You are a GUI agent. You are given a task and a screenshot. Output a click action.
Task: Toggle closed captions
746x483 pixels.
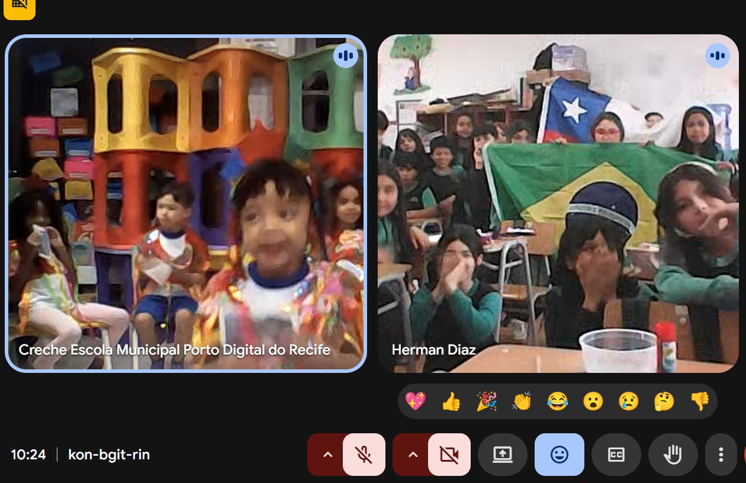(x=616, y=455)
